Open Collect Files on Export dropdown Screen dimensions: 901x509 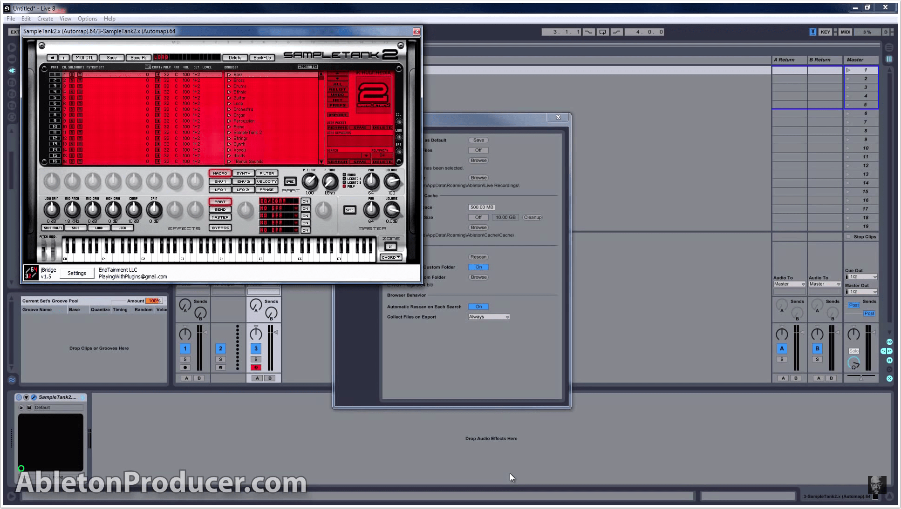(x=488, y=317)
